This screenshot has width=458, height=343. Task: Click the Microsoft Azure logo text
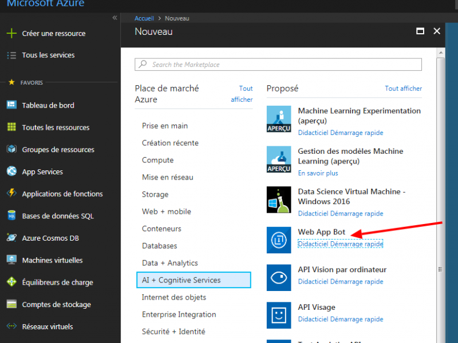point(46,3)
